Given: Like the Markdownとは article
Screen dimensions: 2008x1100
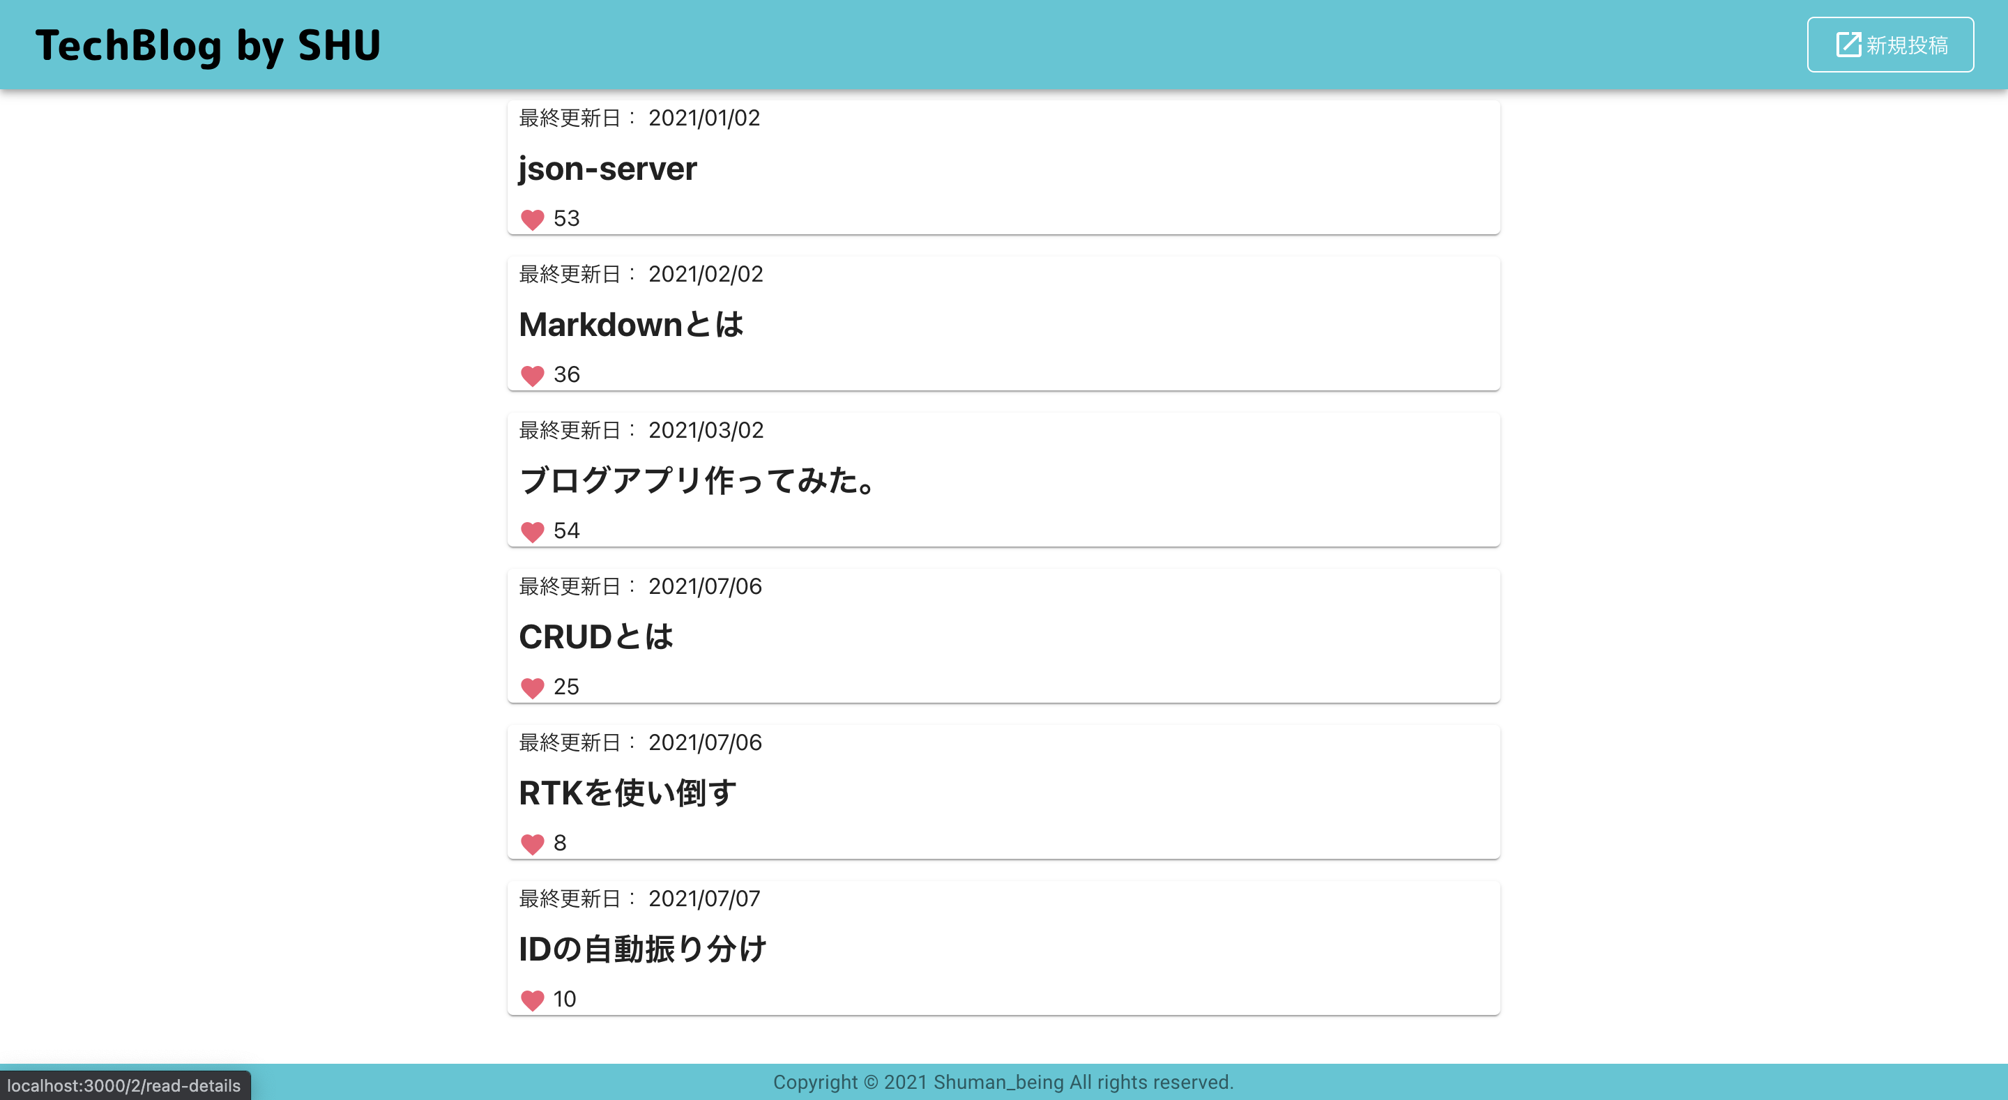Looking at the screenshot, I should tap(533, 376).
